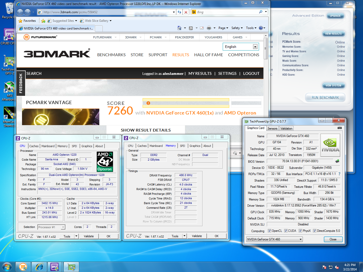Open the Caches tab in left CPU-Z window

(34, 146)
